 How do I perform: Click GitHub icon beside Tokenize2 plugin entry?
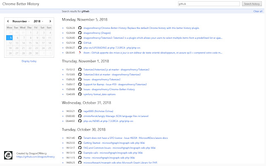[x=80, y=38]
